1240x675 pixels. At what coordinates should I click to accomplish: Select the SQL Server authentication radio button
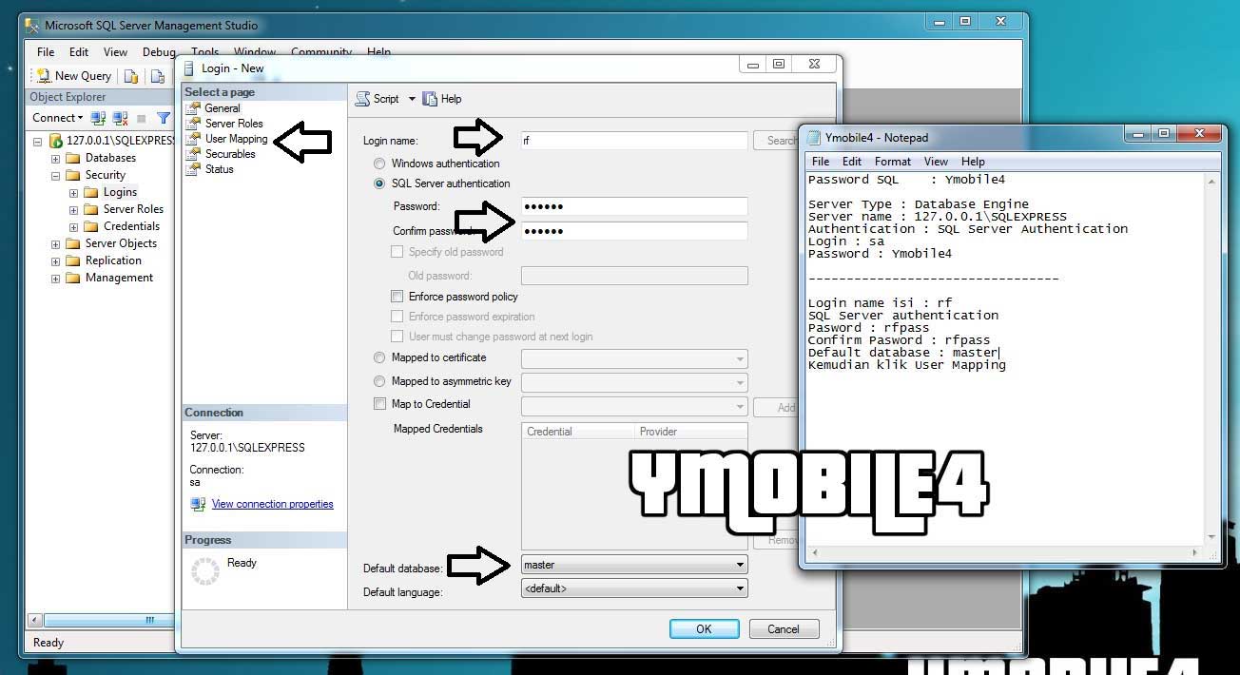(x=380, y=183)
